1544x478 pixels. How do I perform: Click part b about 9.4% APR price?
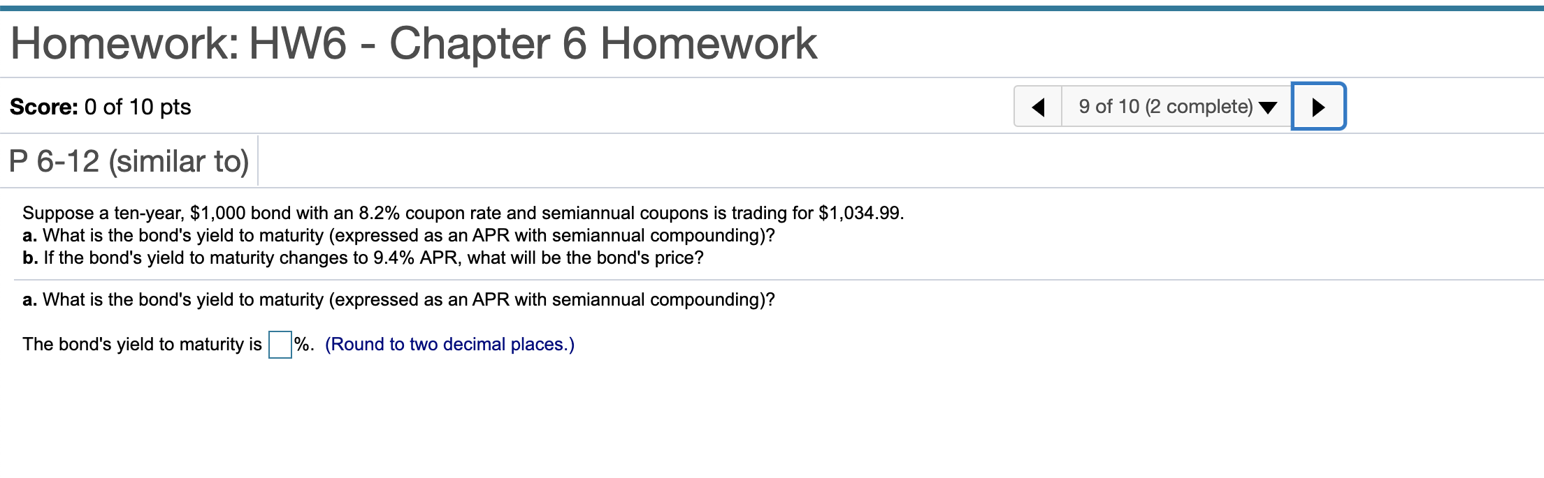click(363, 258)
